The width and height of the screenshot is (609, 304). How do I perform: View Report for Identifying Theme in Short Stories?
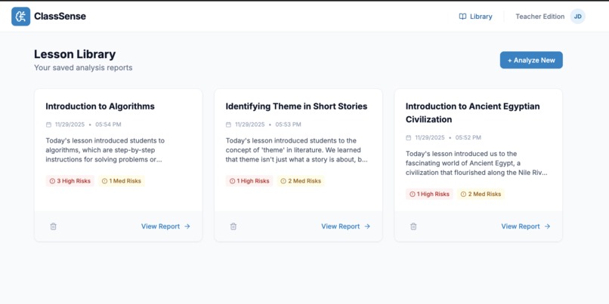(x=345, y=226)
